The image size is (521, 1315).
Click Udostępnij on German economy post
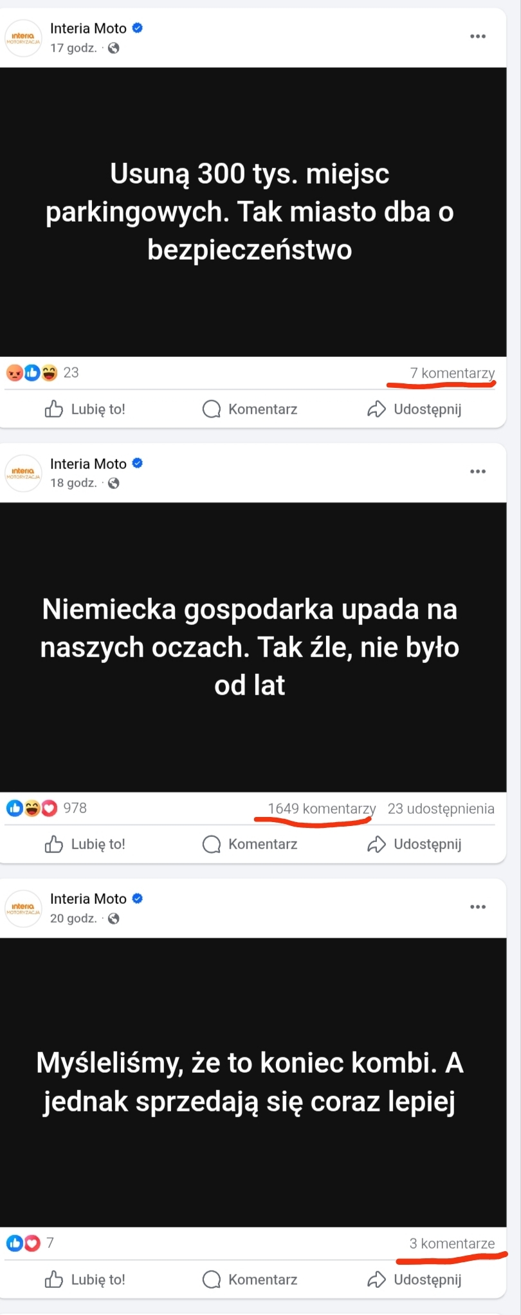415,844
